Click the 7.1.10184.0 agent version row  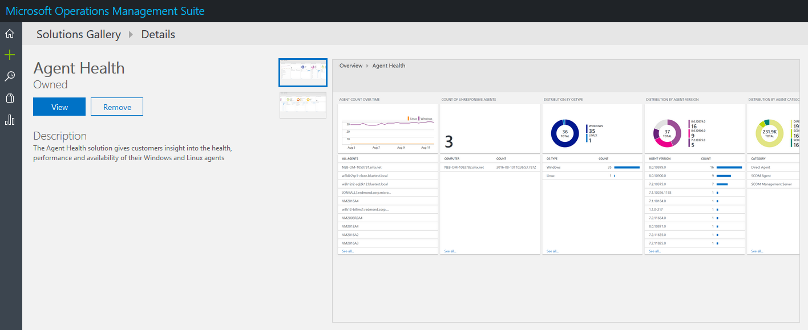pyautogui.click(x=695, y=201)
